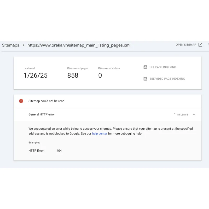Click the Sitemap could not be read heading
209x209 pixels.
pos(46,101)
